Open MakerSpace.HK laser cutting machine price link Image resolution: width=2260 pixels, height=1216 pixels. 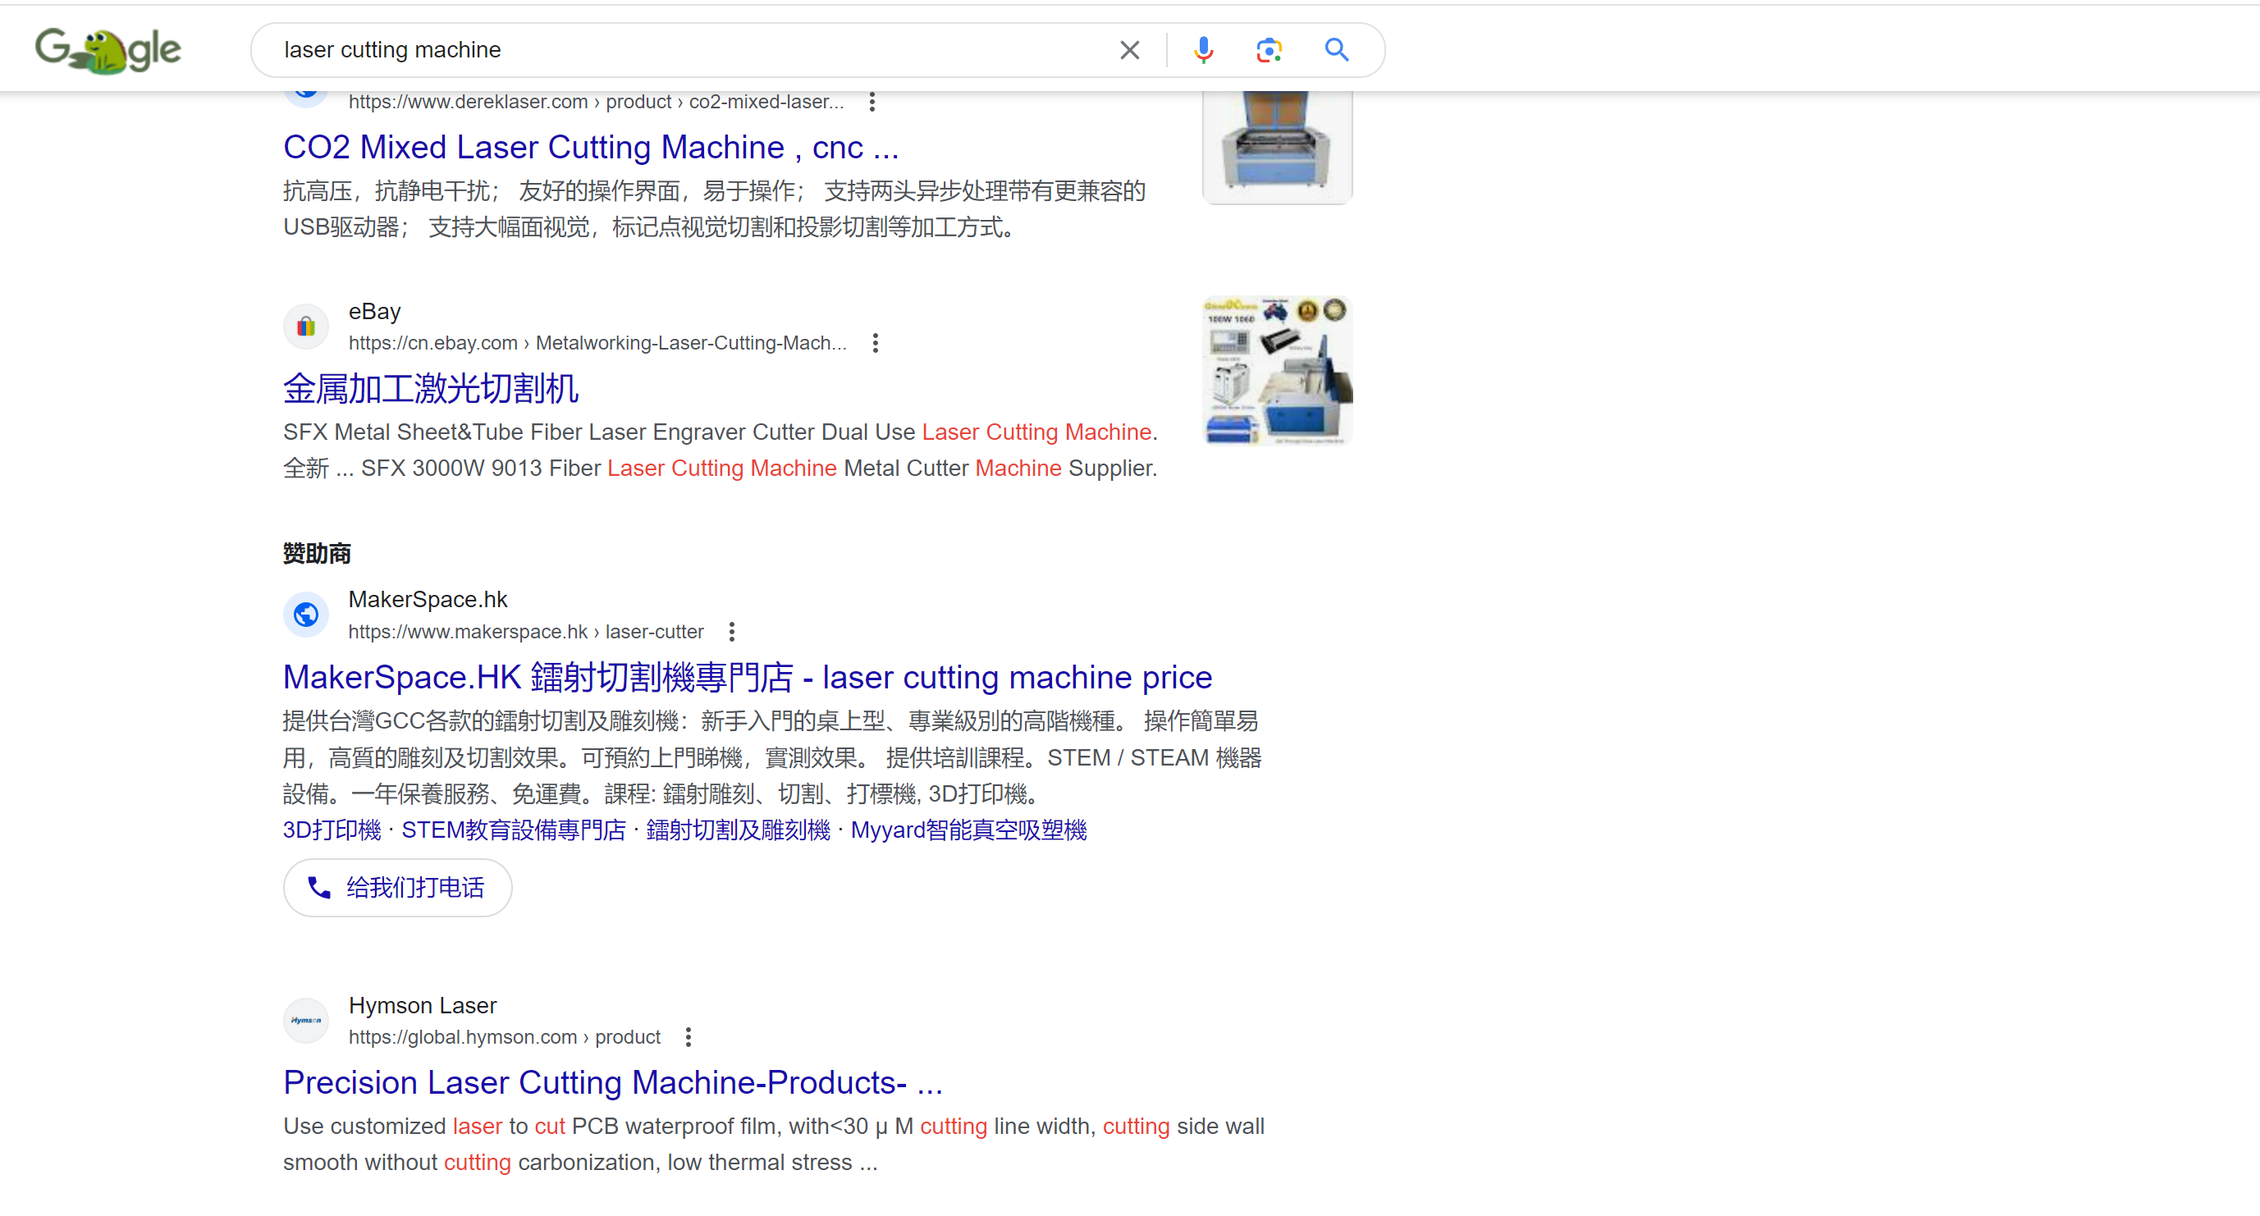747,677
